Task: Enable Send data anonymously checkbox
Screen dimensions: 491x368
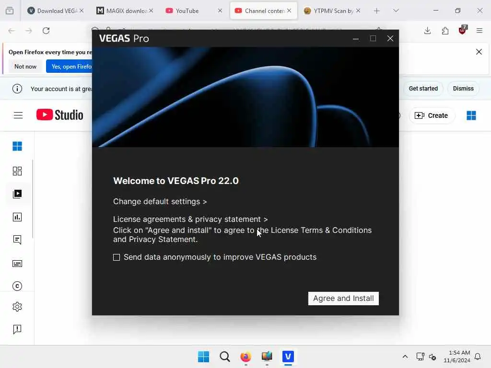Action: point(117,257)
